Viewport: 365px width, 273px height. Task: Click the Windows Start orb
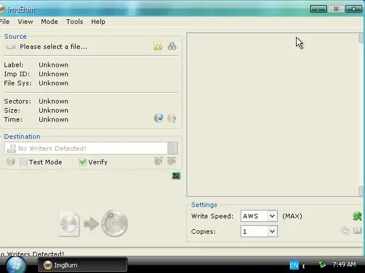(16, 265)
